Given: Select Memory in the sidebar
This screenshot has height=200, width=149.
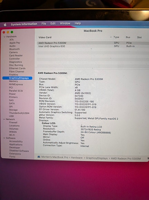Looking at the screenshot, I should (13, 81).
